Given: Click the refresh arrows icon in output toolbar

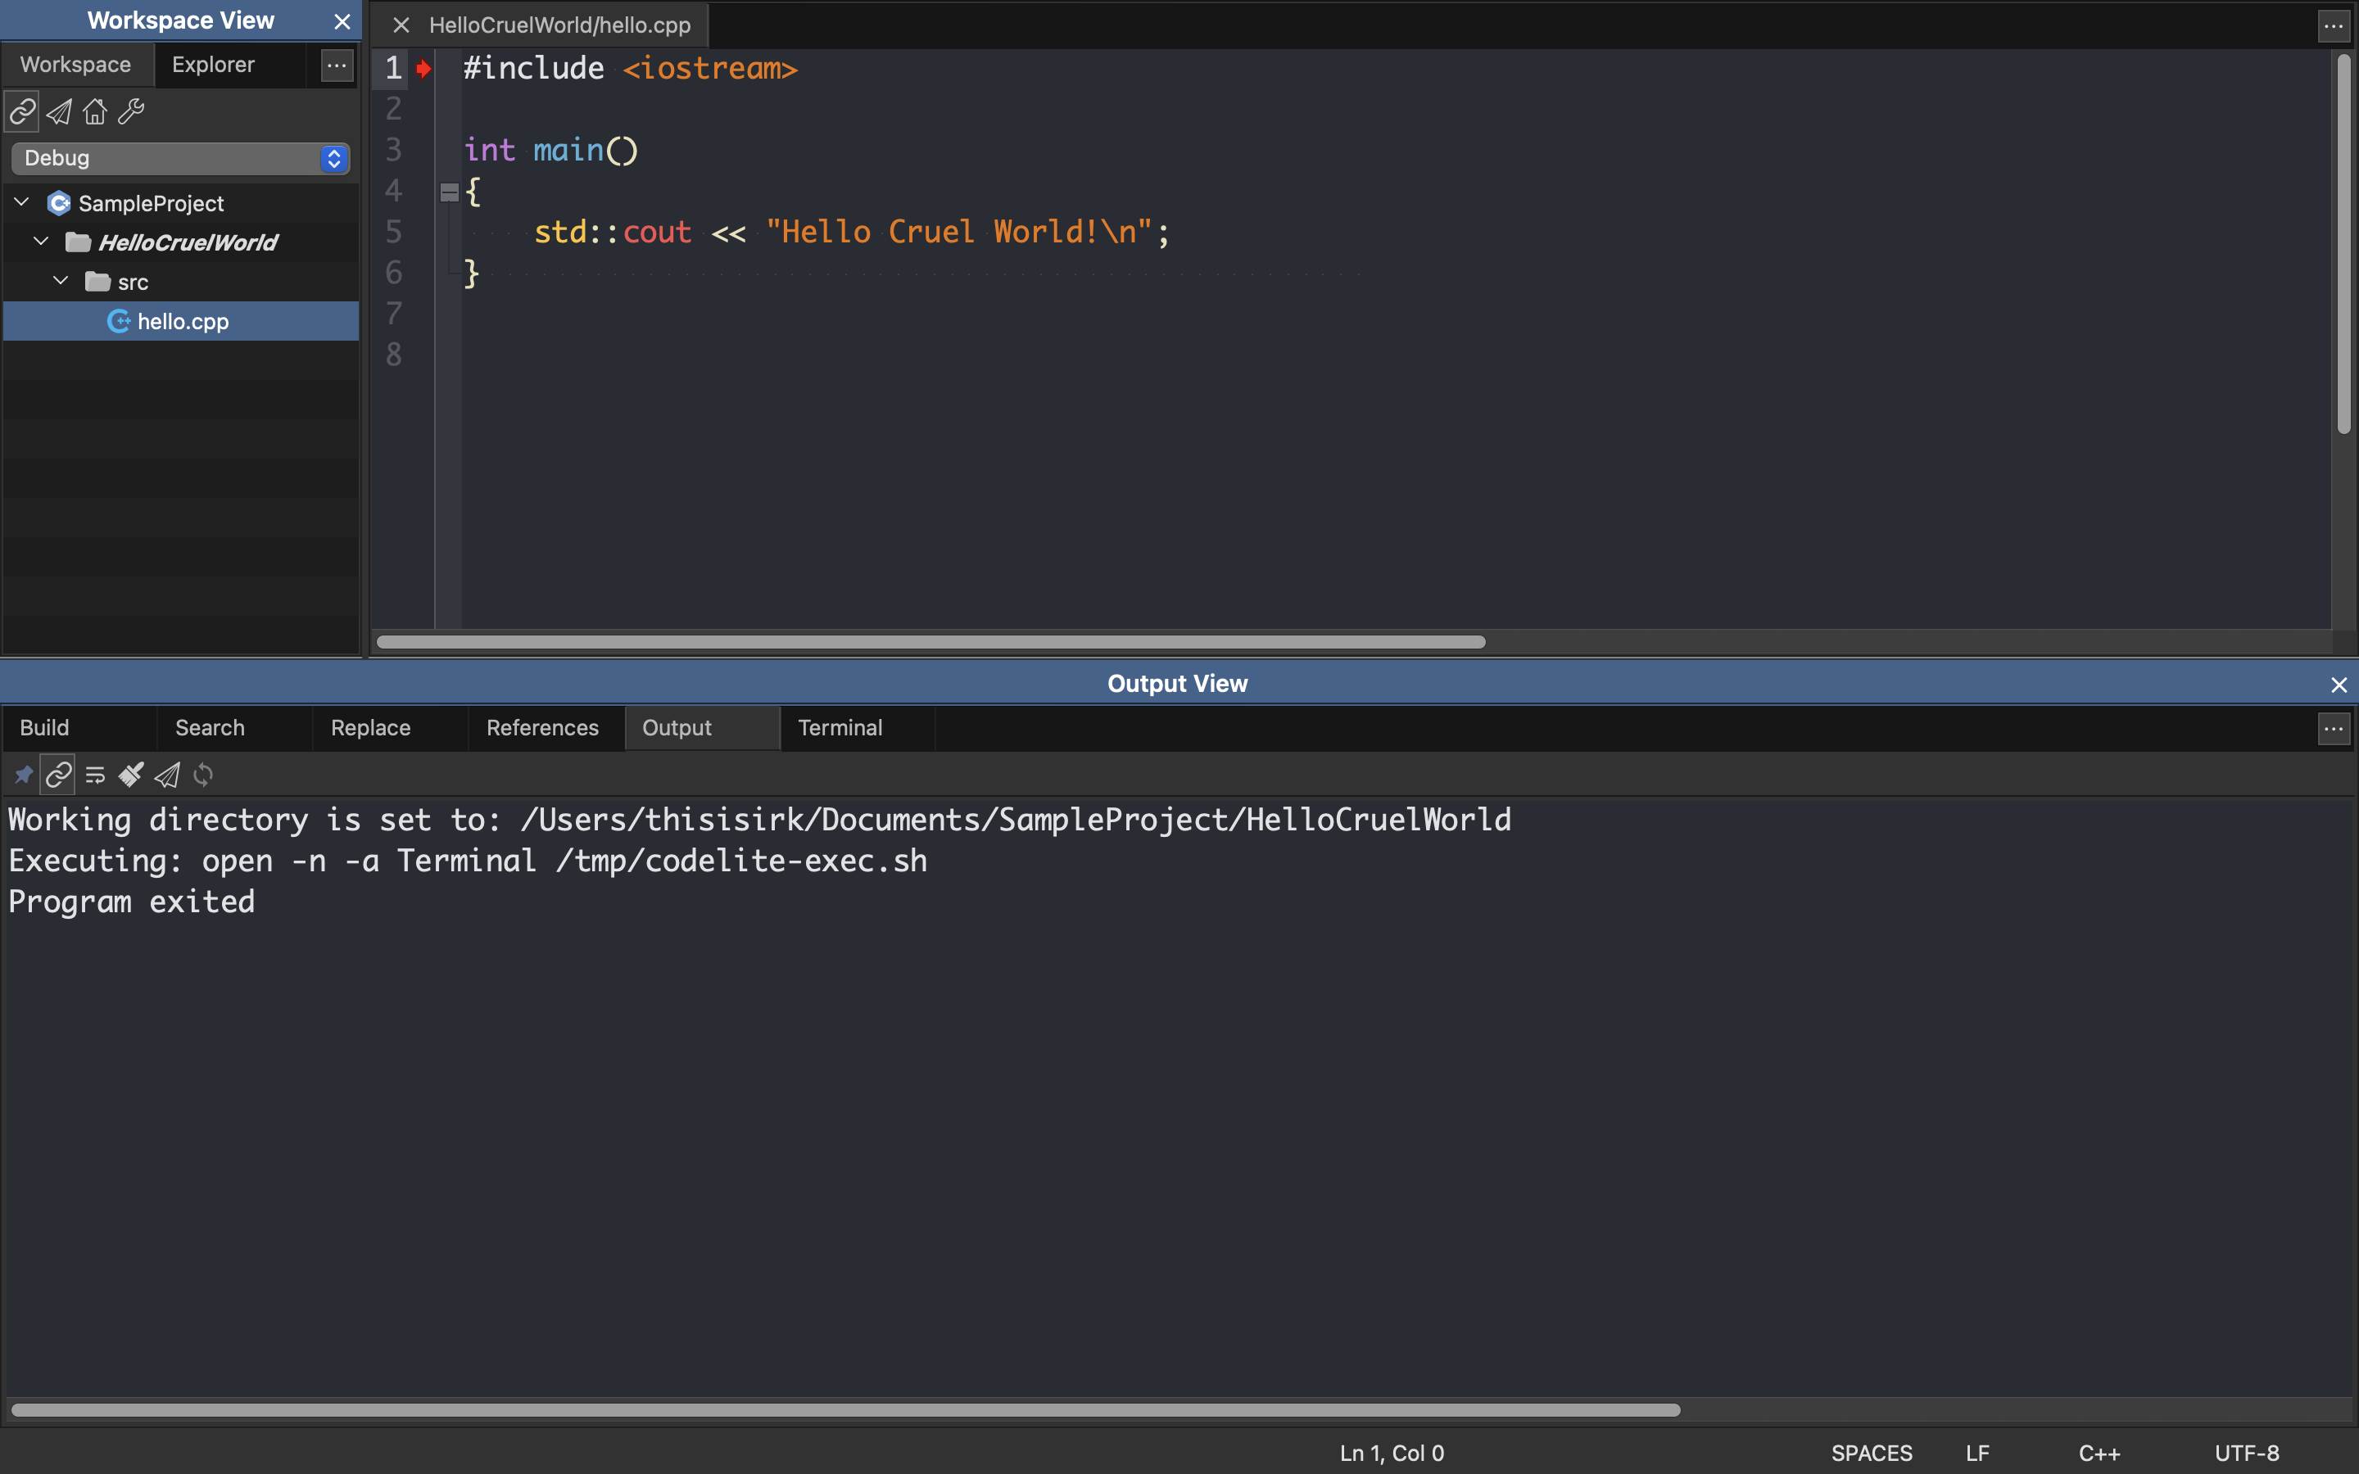Looking at the screenshot, I should tap(203, 775).
